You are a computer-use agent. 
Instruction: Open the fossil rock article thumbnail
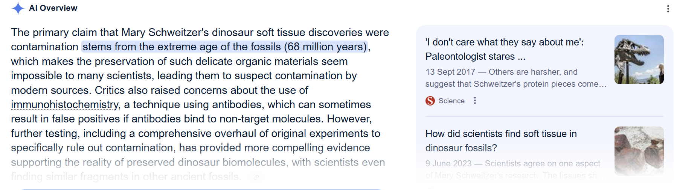[x=639, y=151]
